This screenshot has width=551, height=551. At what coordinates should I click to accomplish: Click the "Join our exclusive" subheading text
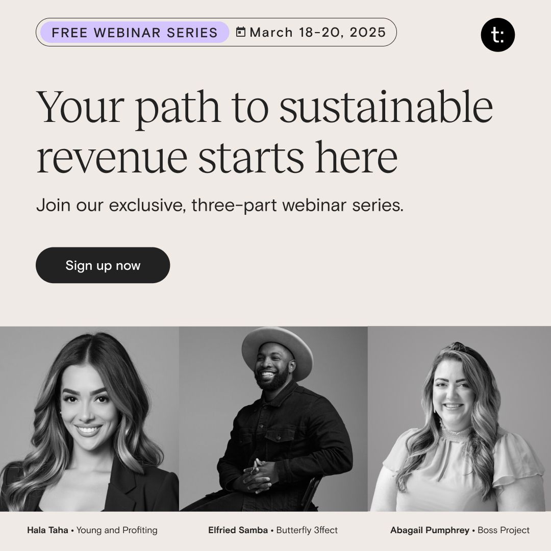[110, 206]
